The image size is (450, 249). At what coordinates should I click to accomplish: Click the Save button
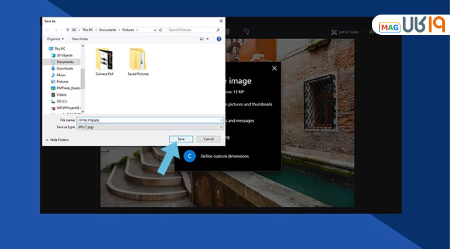click(181, 139)
